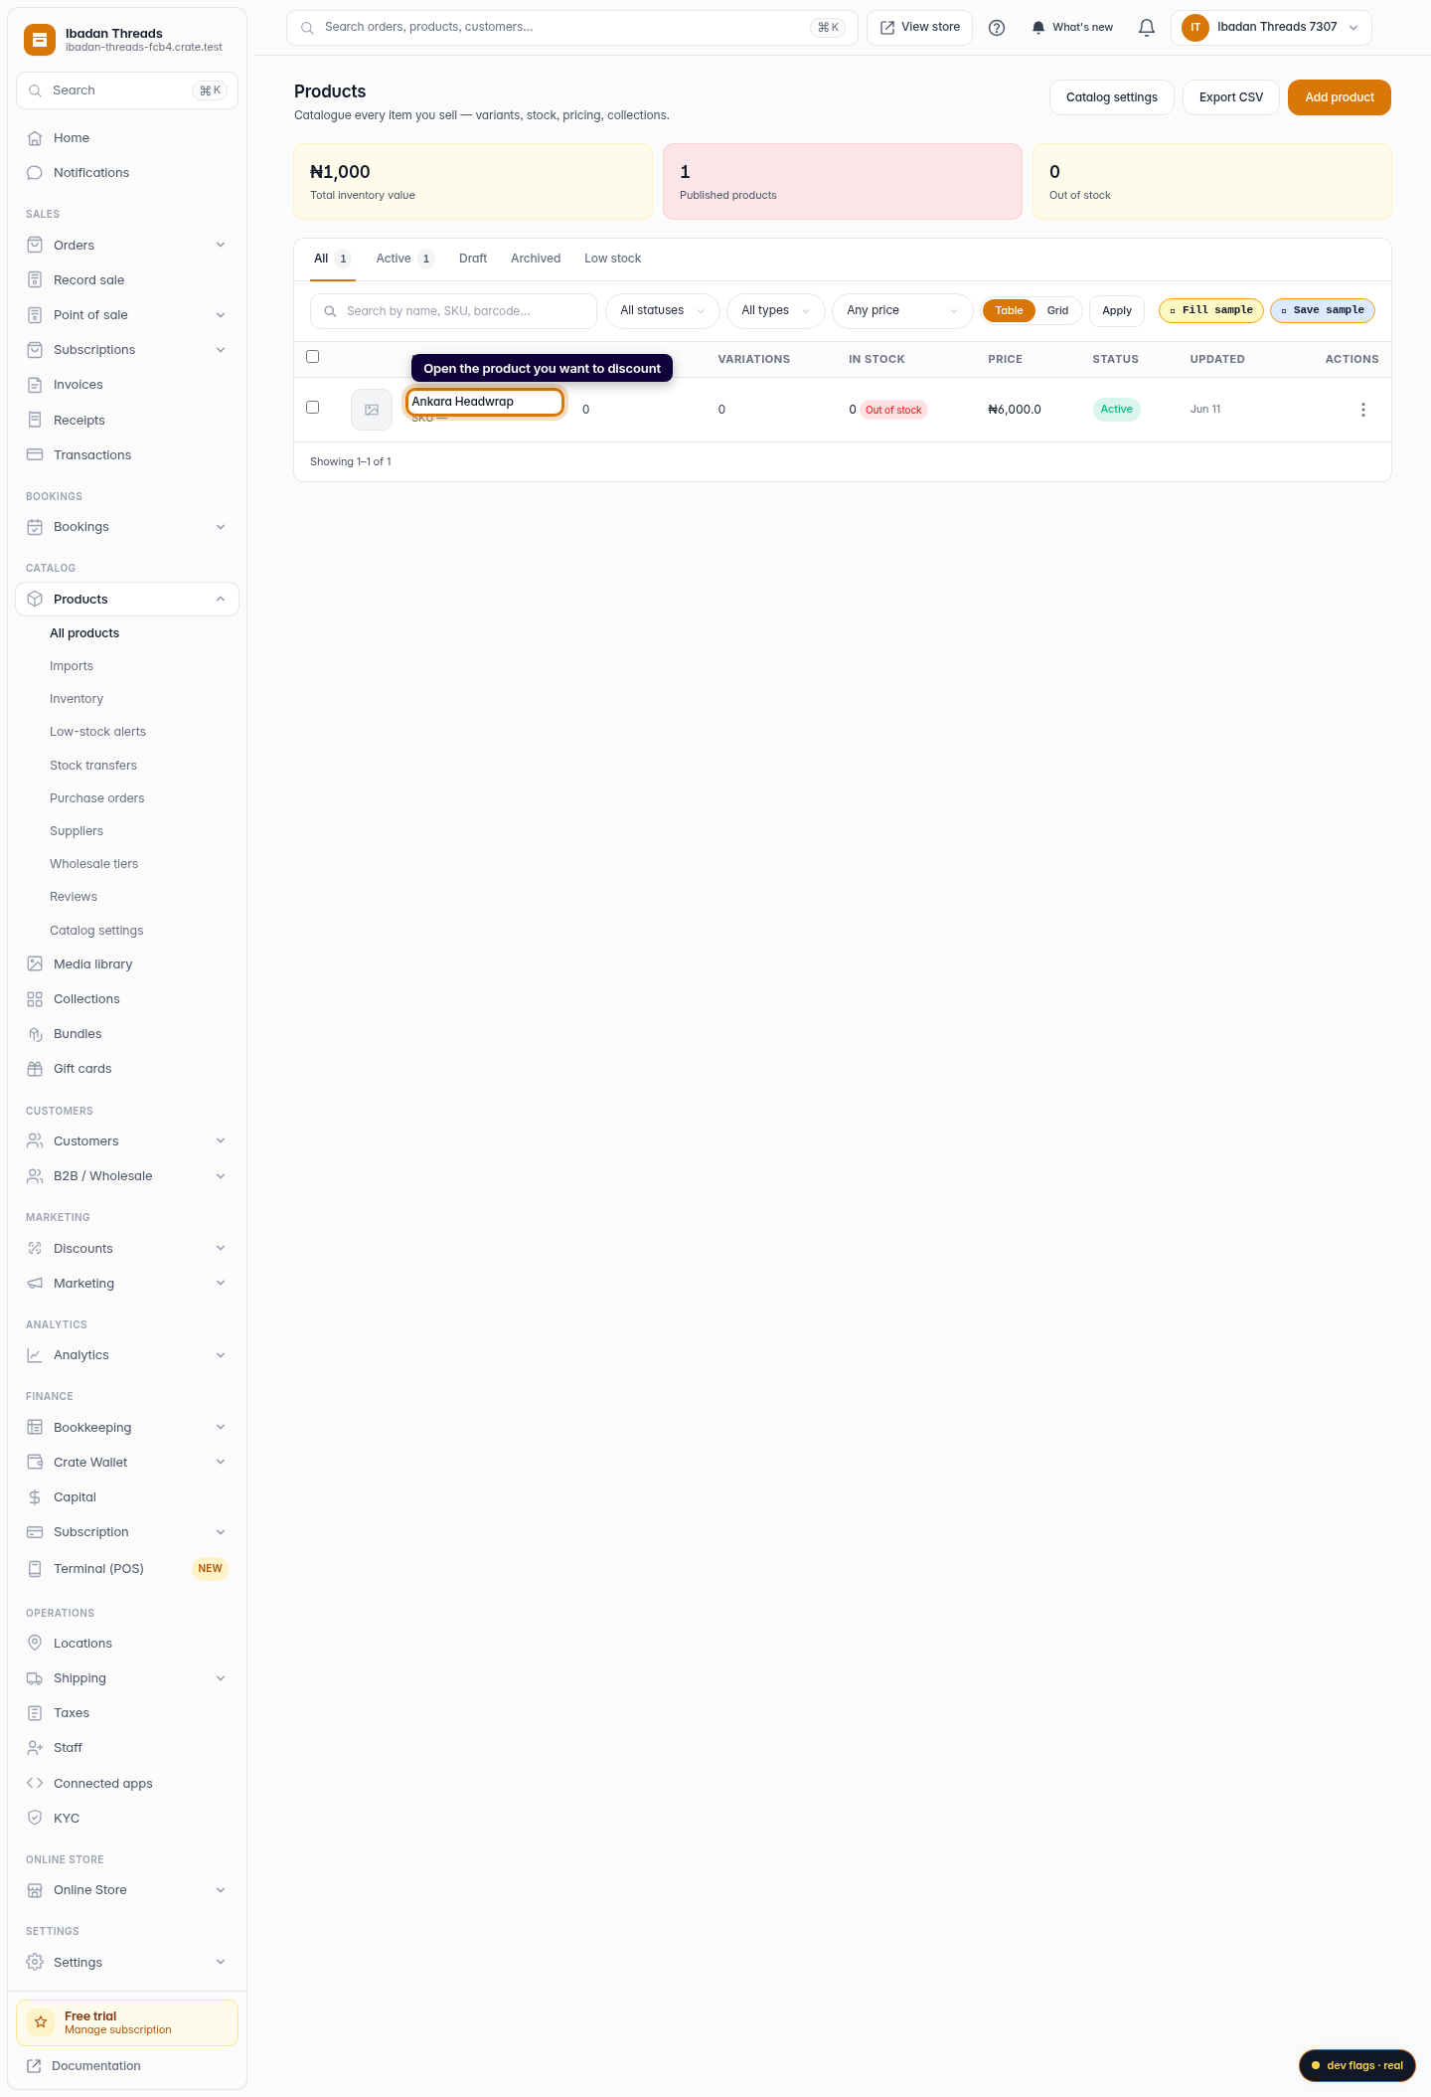Expand the Bookings submenu

[x=221, y=527]
